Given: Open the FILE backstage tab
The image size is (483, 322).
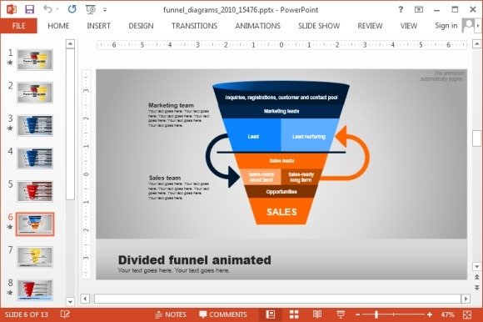Looking at the screenshot, I should 19,26.
